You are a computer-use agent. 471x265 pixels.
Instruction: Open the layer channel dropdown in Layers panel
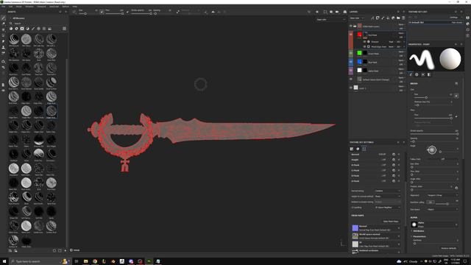[356, 18]
